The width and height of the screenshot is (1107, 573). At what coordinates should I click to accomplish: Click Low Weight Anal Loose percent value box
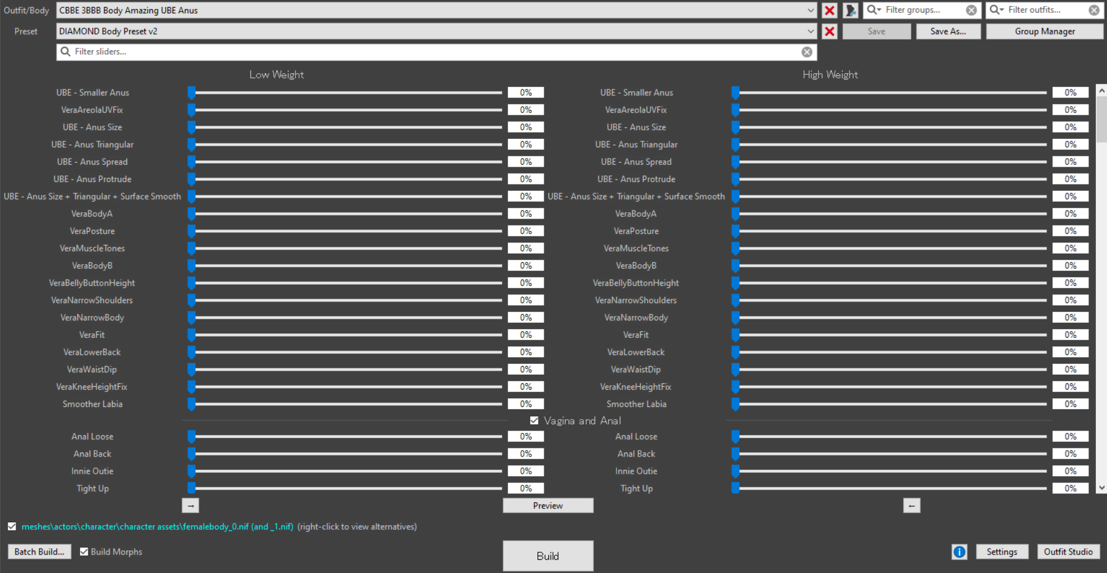click(526, 436)
